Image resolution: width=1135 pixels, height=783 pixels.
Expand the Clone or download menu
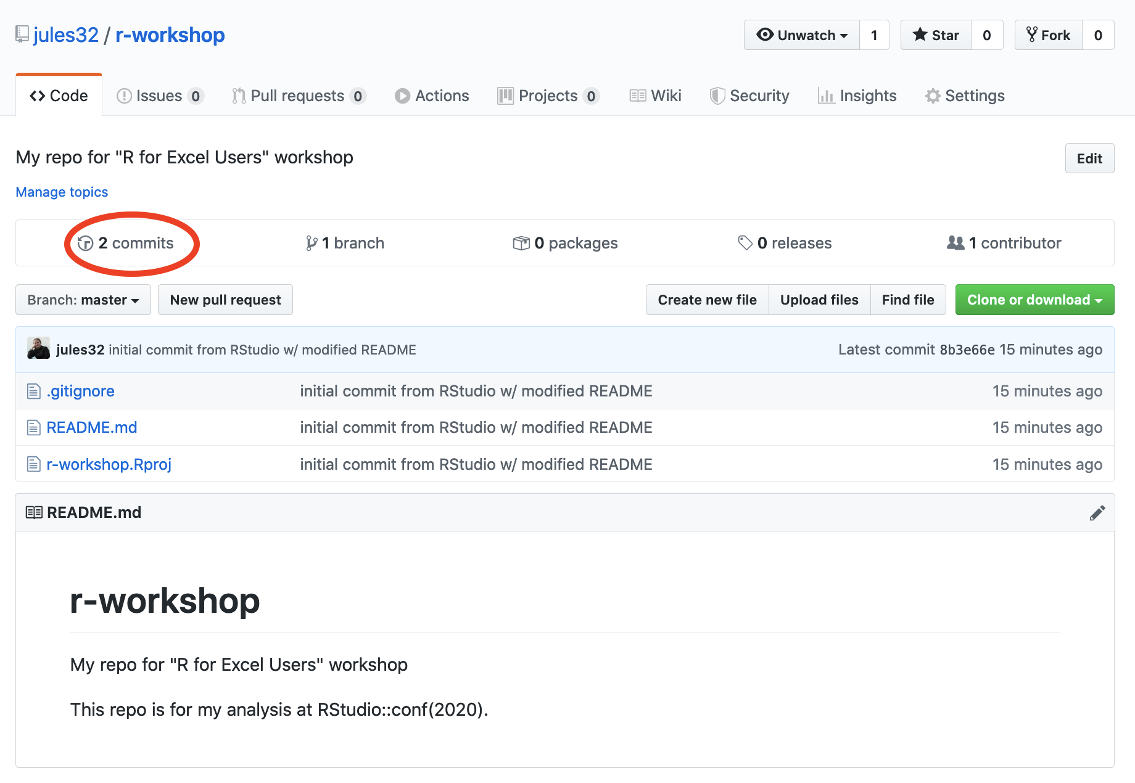point(1034,300)
